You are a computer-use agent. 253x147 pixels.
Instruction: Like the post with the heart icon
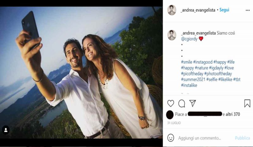pyautogui.click(x=171, y=103)
